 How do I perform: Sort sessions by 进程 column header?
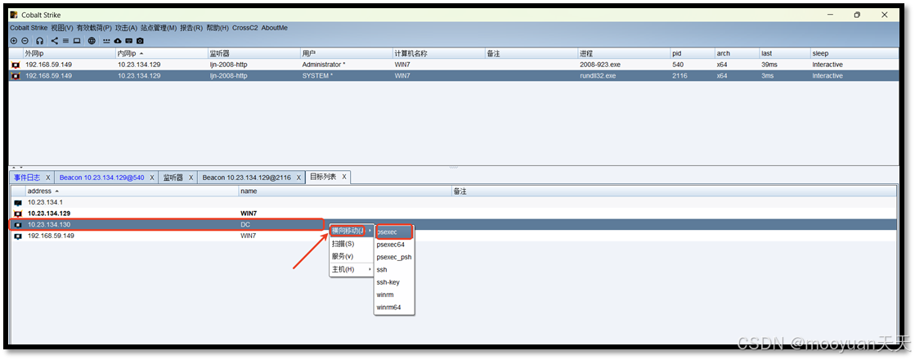[x=624, y=53]
